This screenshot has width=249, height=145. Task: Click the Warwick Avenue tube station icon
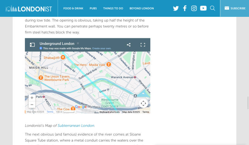tap(135, 77)
